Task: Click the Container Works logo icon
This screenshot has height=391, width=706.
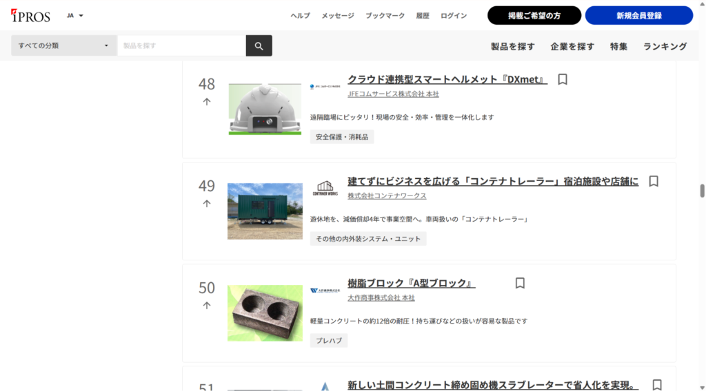Action: (325, 188)
